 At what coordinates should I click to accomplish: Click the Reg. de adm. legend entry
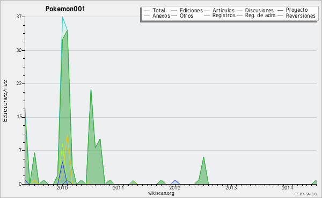pyautogui.click(x=257, y=16)
